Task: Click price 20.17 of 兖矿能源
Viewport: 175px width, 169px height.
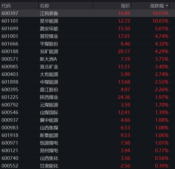Action: pos(124,52)
